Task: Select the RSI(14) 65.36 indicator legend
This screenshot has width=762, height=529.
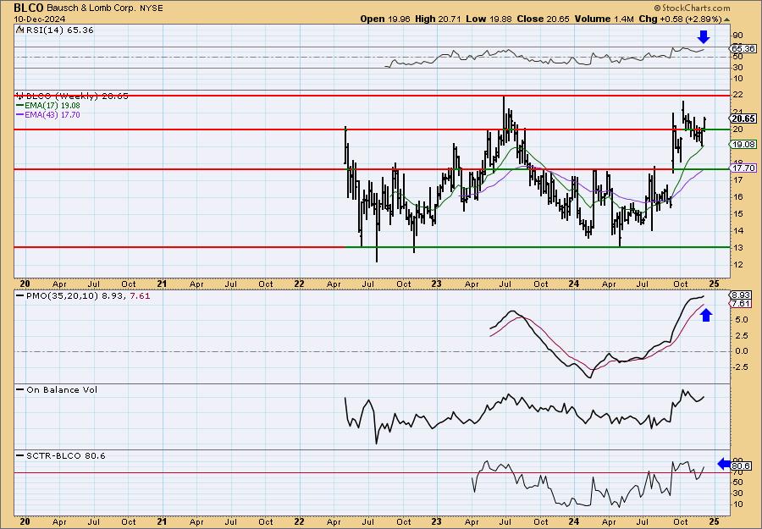Action: [55, 30]
